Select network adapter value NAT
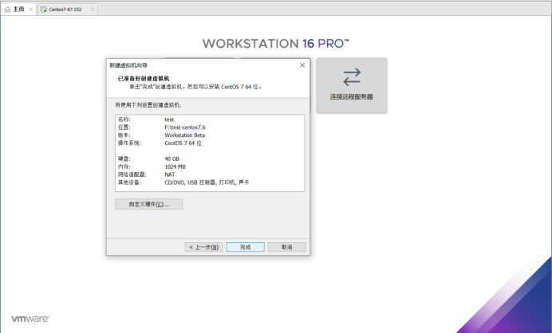The image size is (552, 333). point(170,174)
